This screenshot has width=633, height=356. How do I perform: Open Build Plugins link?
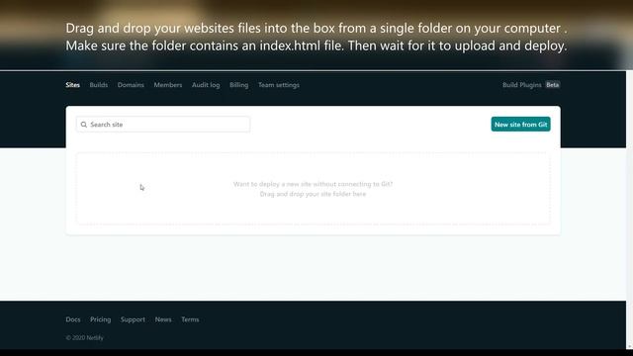pyautogui.click(x=522, y=85)
